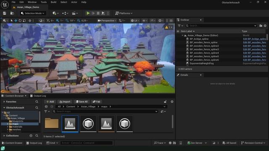Click the Asian_Village breadcrumb path segment
269x151 pixels.
(88, 107)
